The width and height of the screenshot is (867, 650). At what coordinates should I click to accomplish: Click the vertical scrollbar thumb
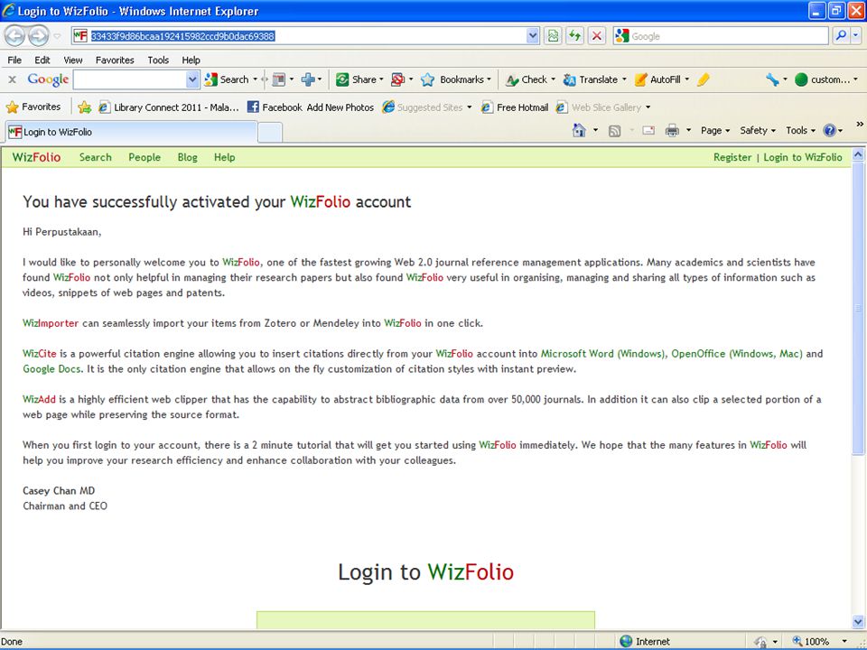tap(858, 308)
